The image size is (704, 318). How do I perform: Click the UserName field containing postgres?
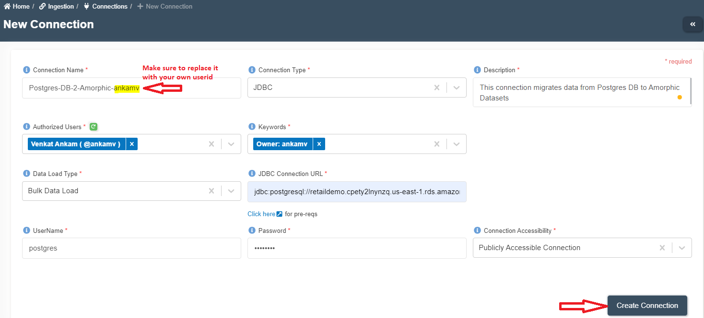coord(131,248)
